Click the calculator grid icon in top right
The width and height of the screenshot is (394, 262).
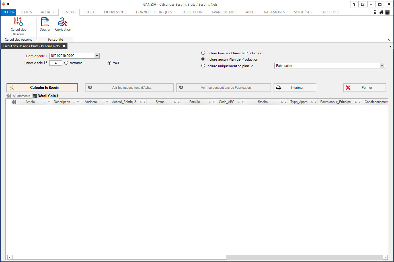[387, 12]
